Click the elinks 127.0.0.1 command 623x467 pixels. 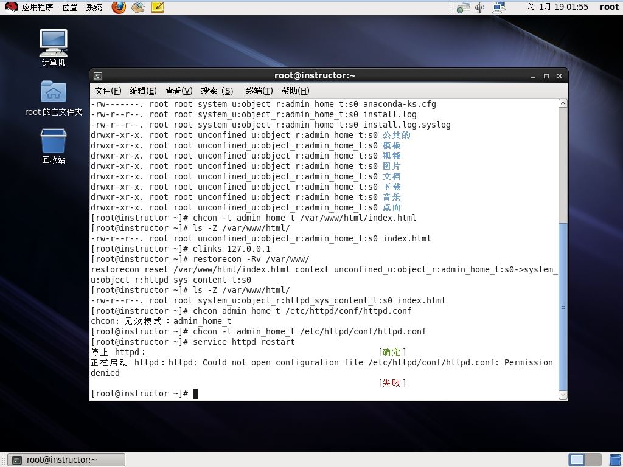click(232, 249)
